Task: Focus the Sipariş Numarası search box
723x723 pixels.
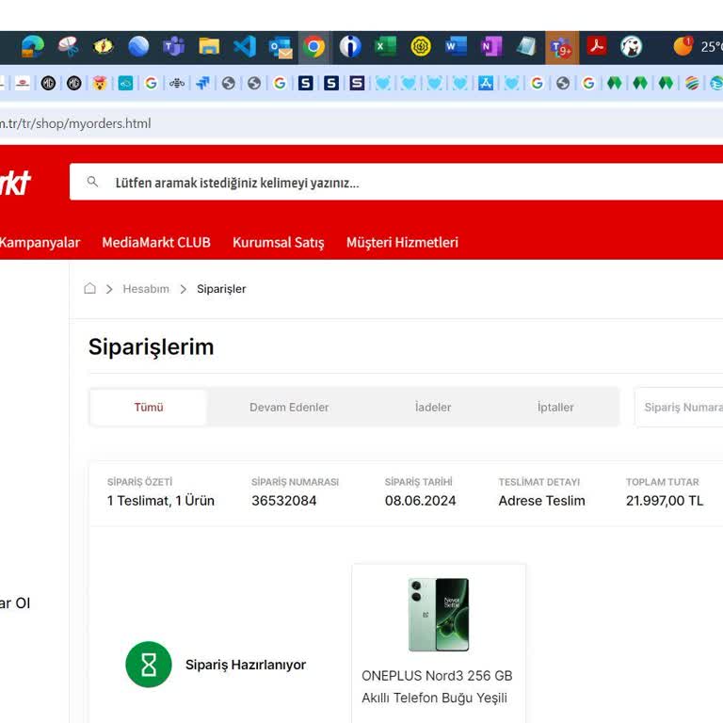Action: pyautogui.click(x=679, y=407)
